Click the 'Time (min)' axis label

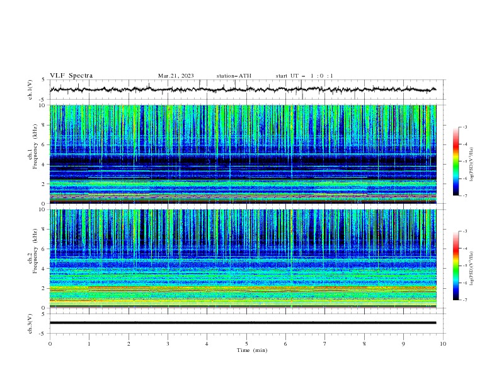[252, 350]
